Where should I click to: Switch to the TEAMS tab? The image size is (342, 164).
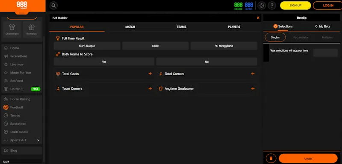click(181, 27)
